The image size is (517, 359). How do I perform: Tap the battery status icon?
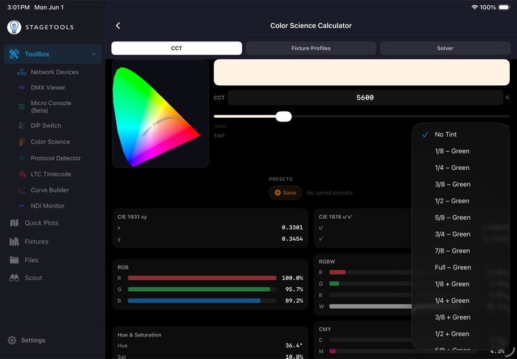(504, 7)
